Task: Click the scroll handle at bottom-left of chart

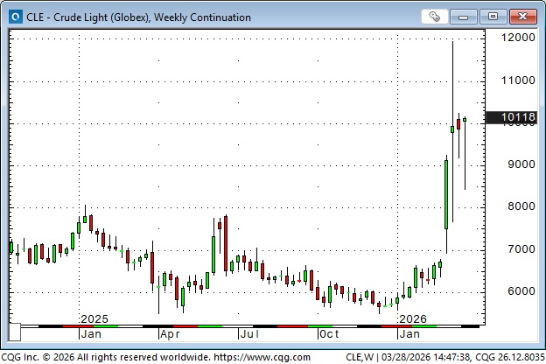Action: coord(14,333)
